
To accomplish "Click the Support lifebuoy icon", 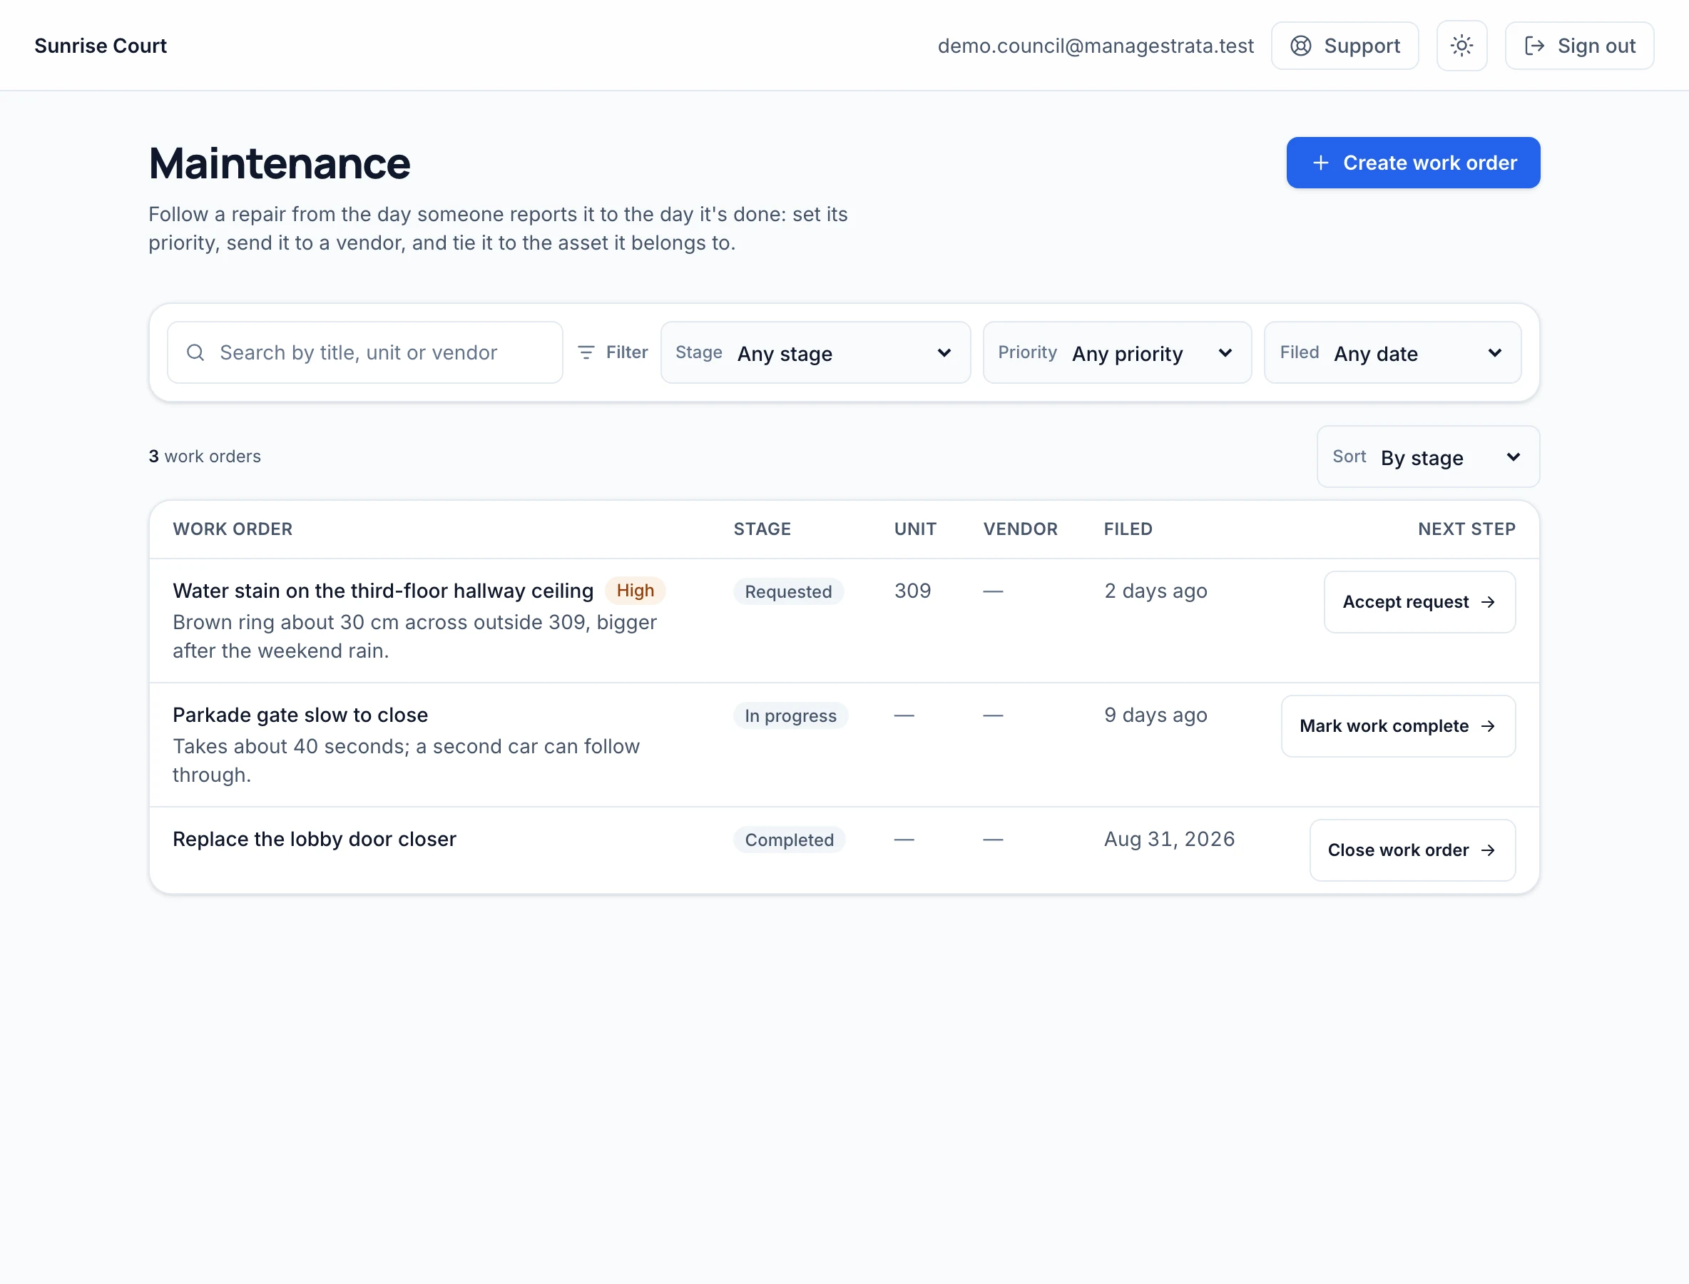I will tap(1301, 46).
